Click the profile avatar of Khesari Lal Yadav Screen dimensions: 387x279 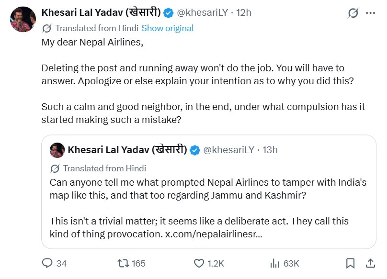coord(22,15)
